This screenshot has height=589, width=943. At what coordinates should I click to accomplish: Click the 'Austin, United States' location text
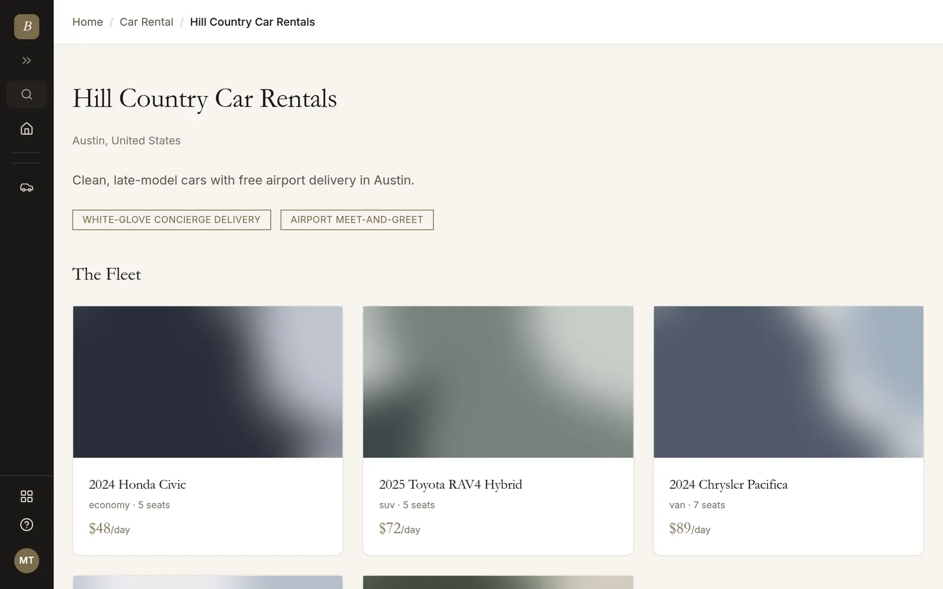(127, 141)
